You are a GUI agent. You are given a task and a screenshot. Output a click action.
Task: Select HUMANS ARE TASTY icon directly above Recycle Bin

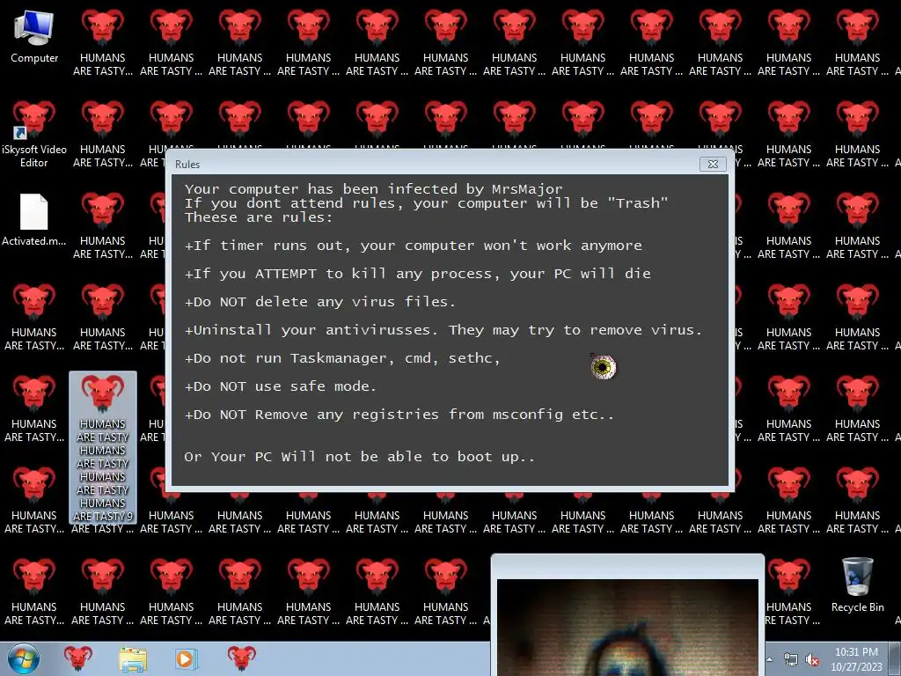coord(857,500)
